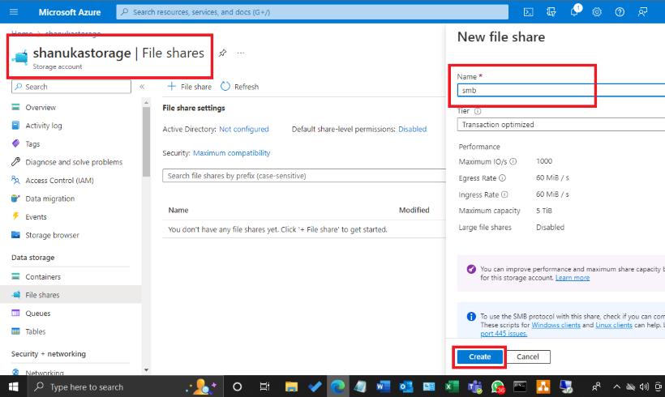Open the Overview menu item
665x397 pixels.
coord(41,107)
